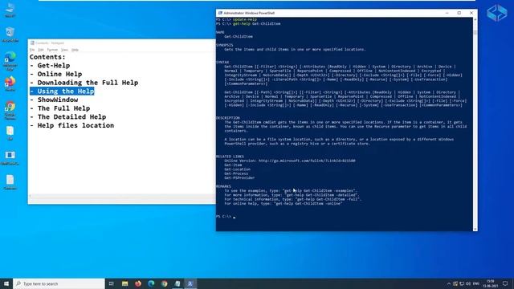Click the '- Help files location' line
This screenshot has width=514, height=289.
(71, 125)
